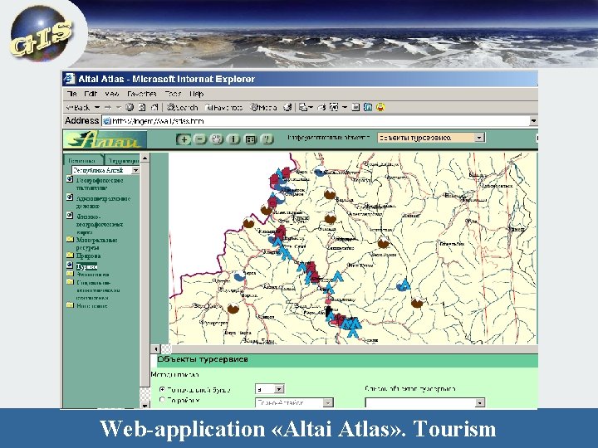Open the Объекты турсервиса dropdown in header
598x448 pixels.
(431, 138)
